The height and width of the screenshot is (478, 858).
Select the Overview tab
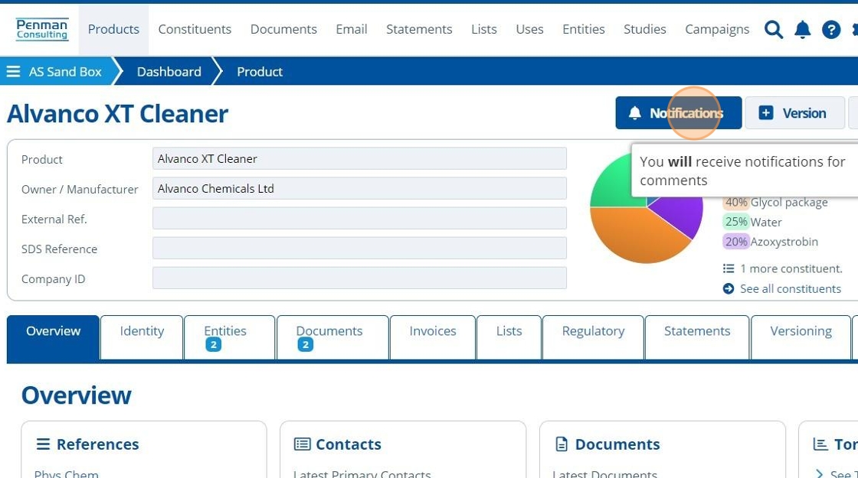coord(53,337)
